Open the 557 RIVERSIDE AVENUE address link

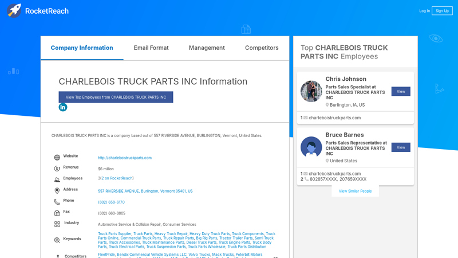(145, 191)
